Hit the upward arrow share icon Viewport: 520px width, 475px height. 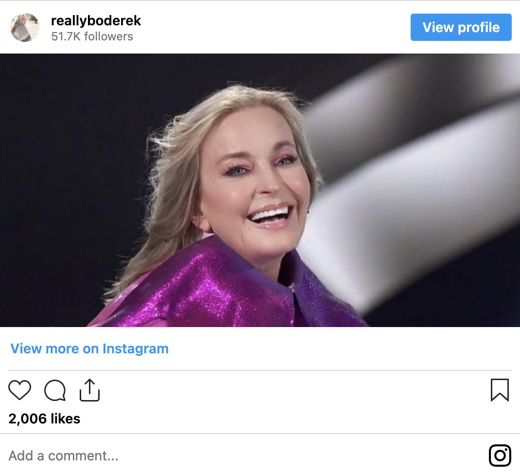pyautogui.click(x=89, y=390)
